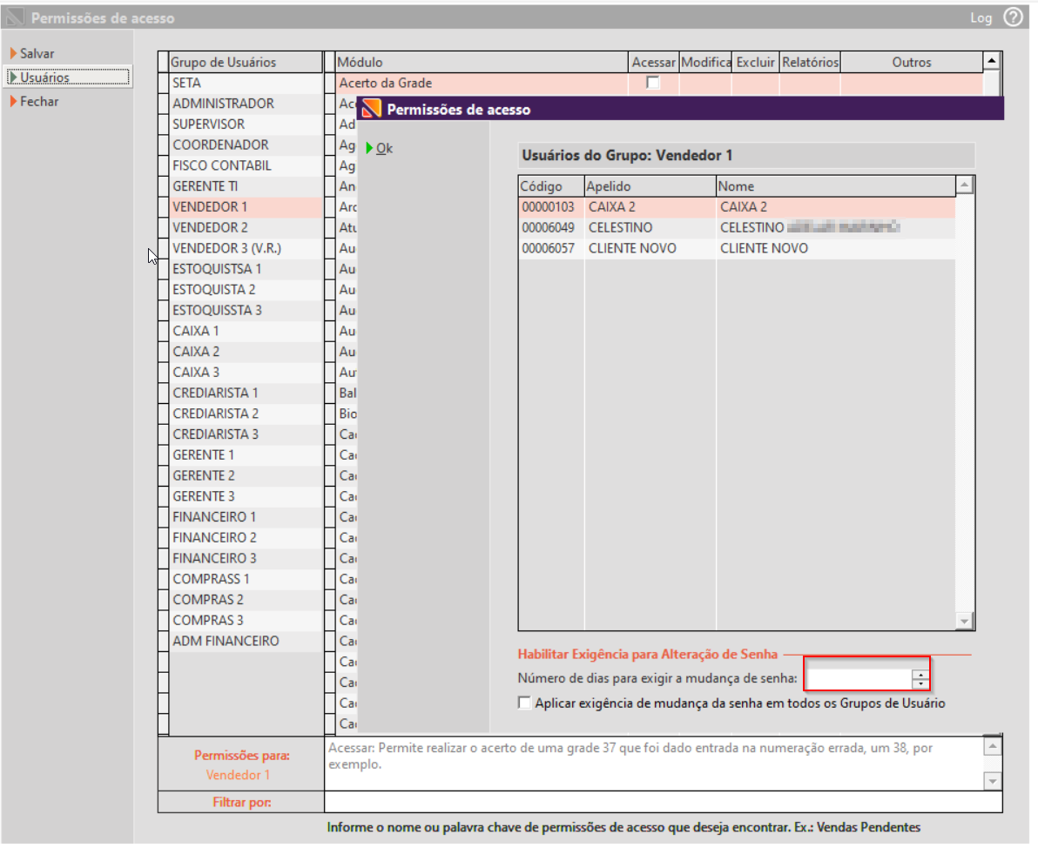
Task: Enable apply password rule to all groups checkbox
Action: [x=524, y=703]
